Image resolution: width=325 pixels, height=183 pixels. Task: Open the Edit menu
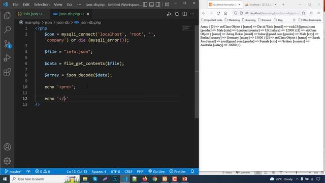click(x=26, y=5)
